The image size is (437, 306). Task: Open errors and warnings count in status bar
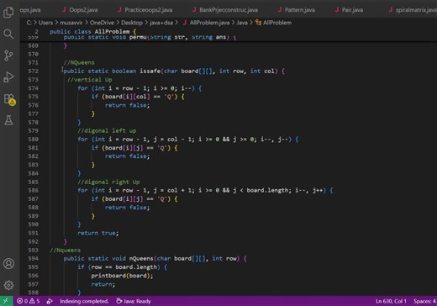coord(28,301)
